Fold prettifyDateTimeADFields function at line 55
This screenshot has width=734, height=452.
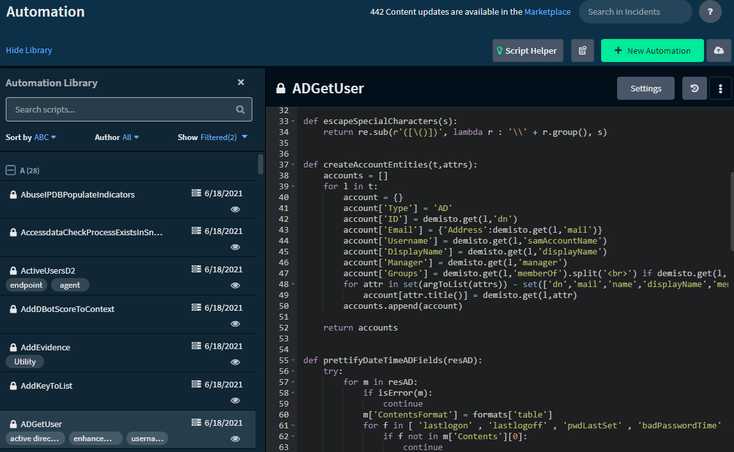click(x=293, y=361)
